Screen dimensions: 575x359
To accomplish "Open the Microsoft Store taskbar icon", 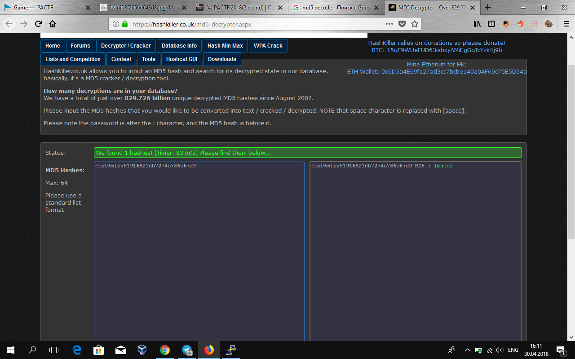I will (x=98, y=350).
